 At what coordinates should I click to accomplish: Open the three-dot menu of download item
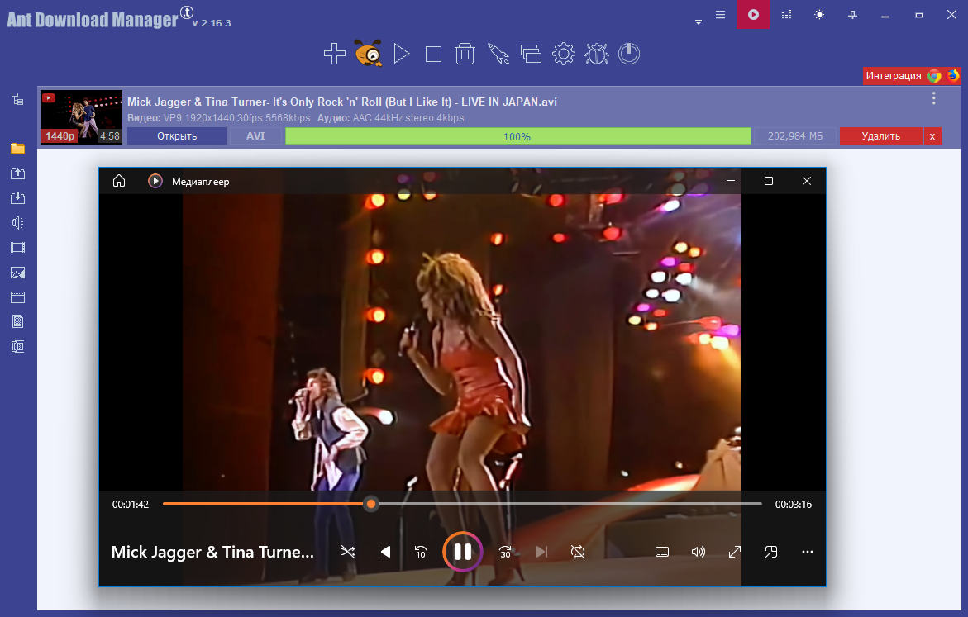(934, 98)
